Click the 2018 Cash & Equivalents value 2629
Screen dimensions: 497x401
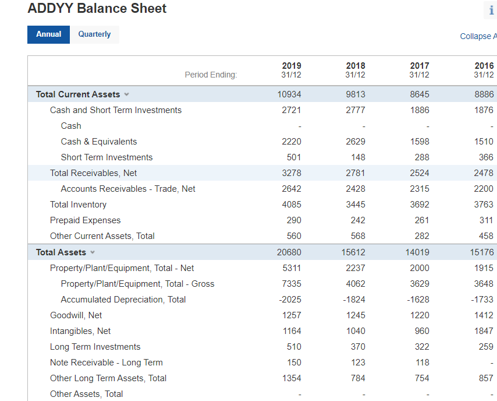click(356, 142)
